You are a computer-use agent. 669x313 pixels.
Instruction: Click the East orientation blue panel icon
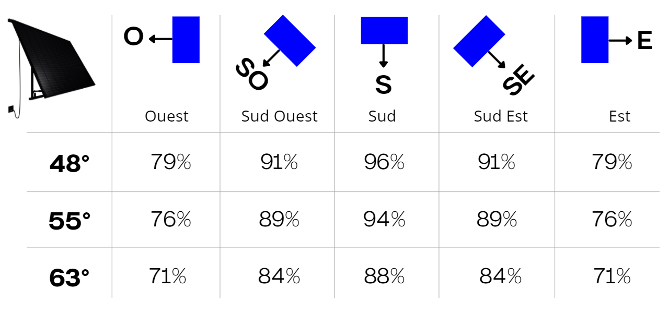[595, 40]
